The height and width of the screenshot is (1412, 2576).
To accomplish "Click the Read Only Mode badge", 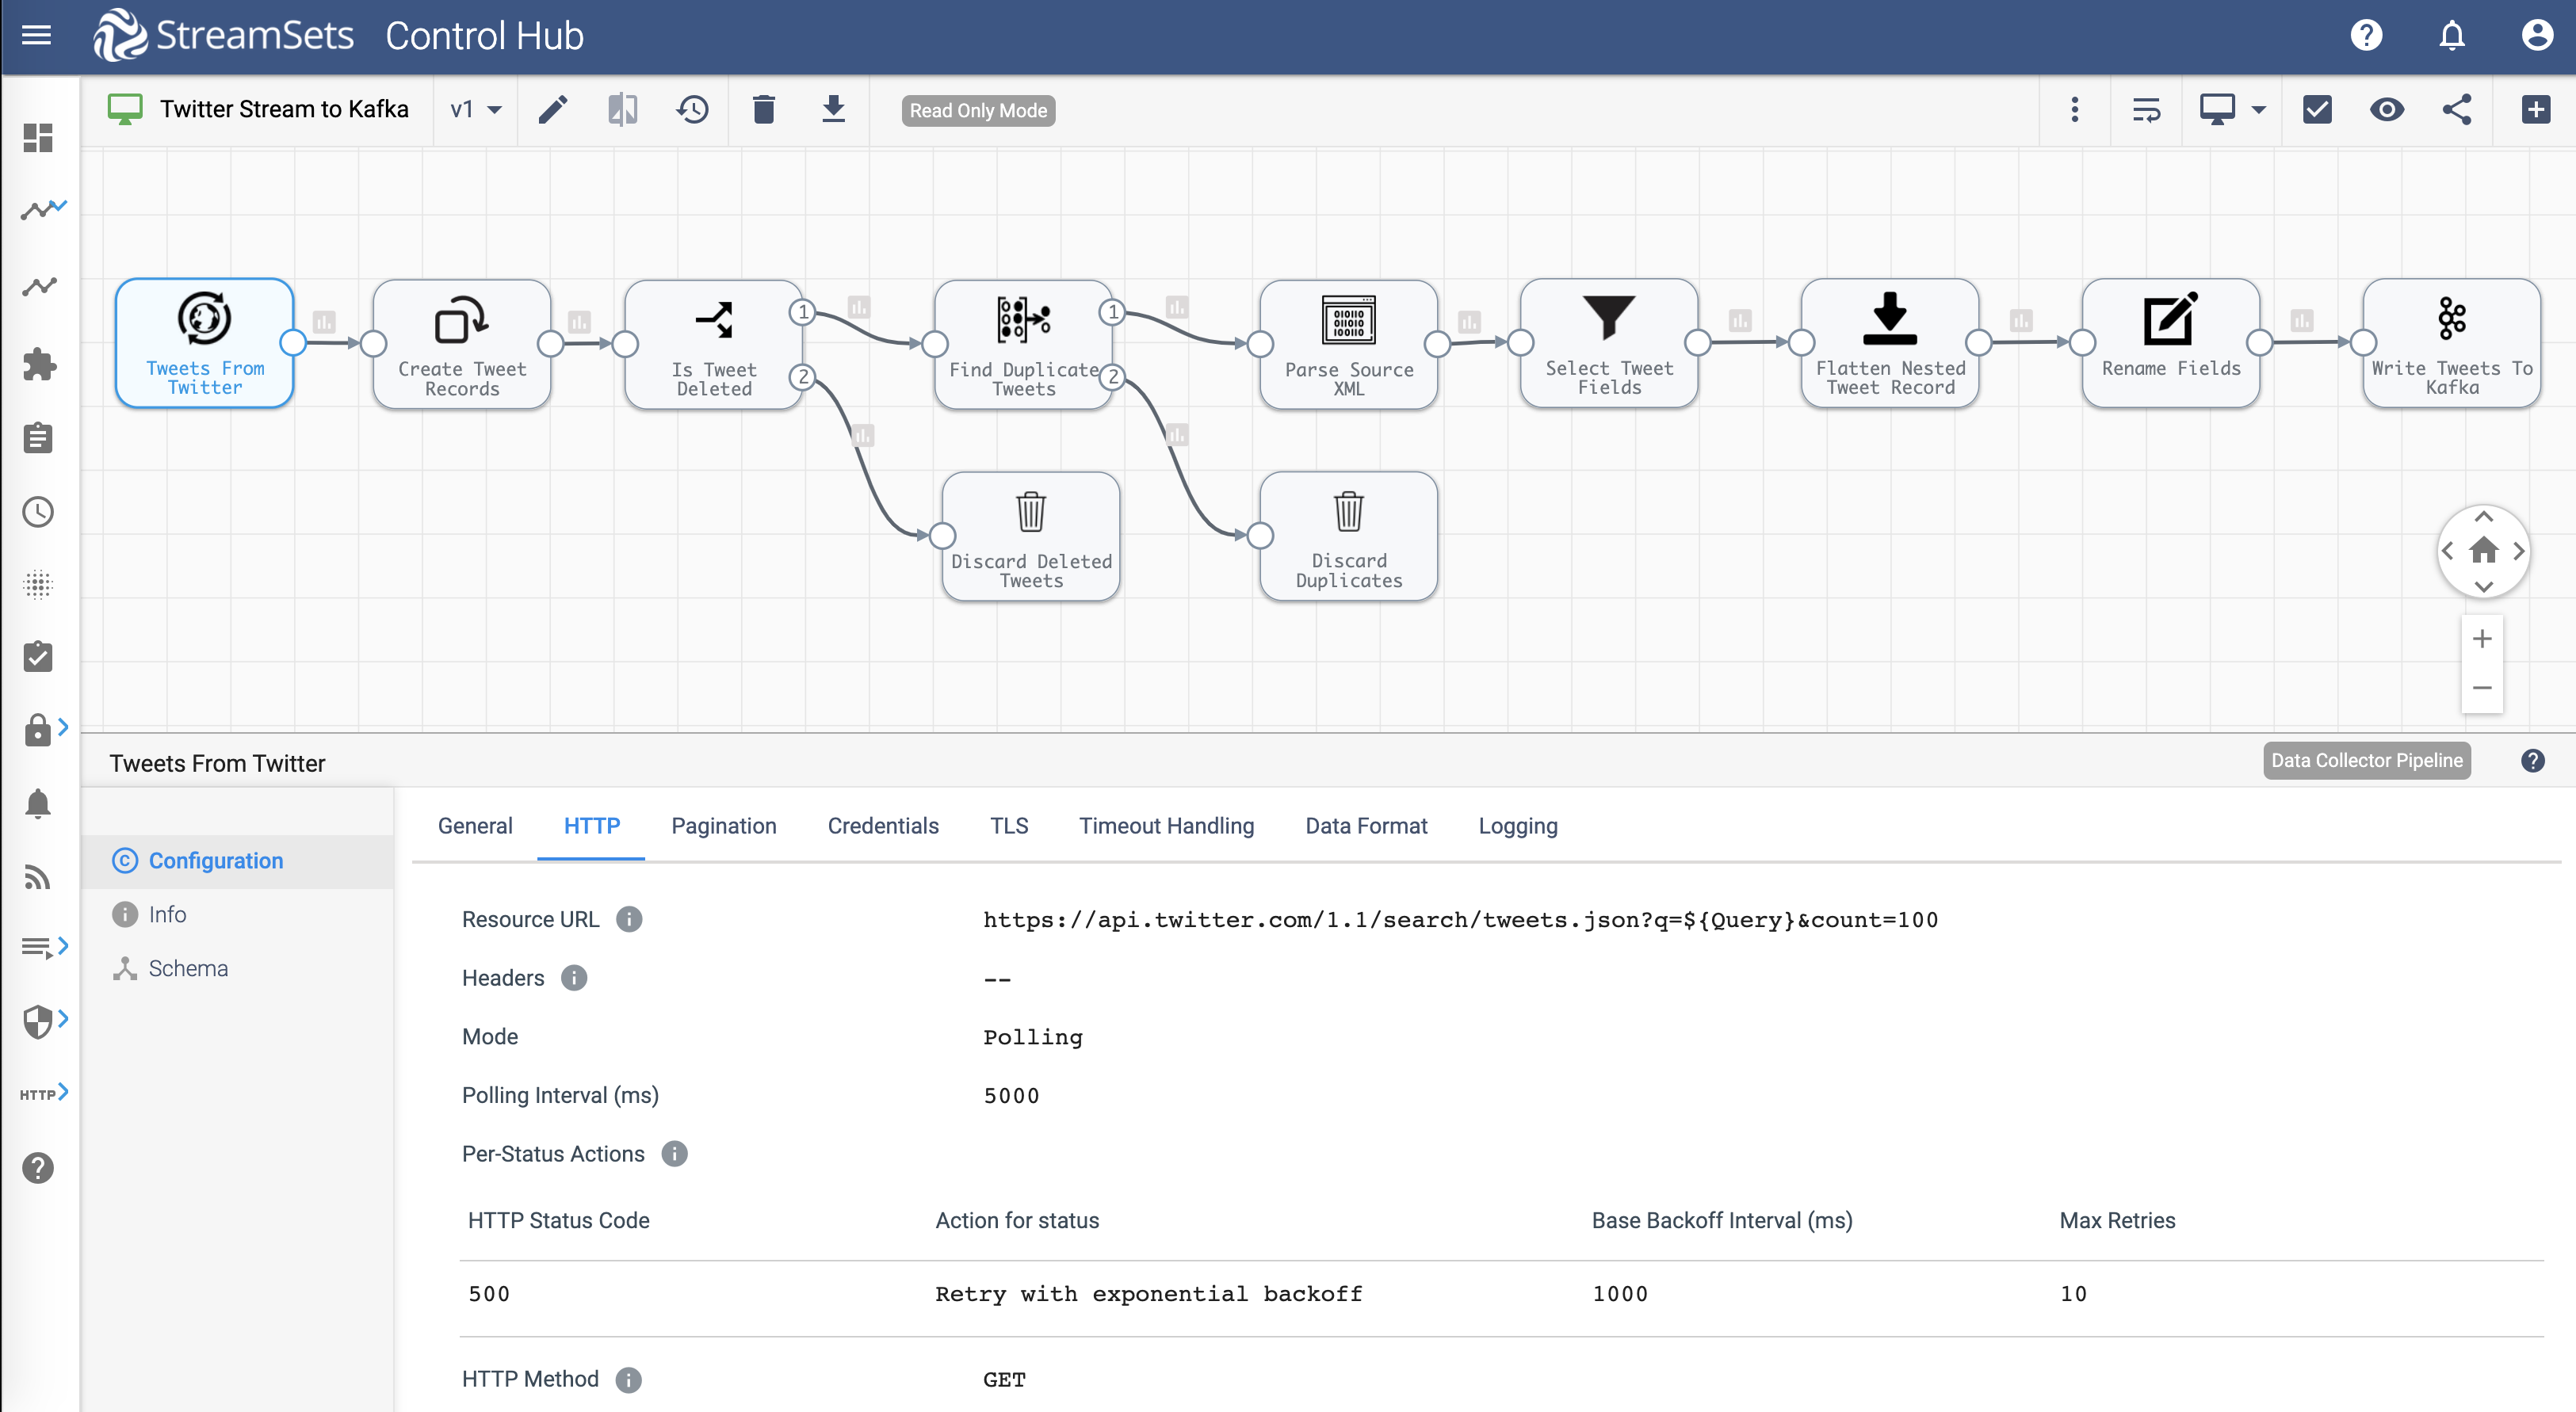I will pyautogui.click(x=978, y=111).
